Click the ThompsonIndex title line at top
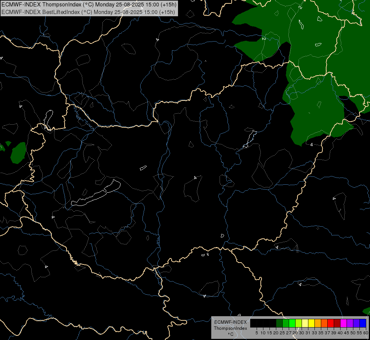 pyautogui.click(x=89, y=5)
